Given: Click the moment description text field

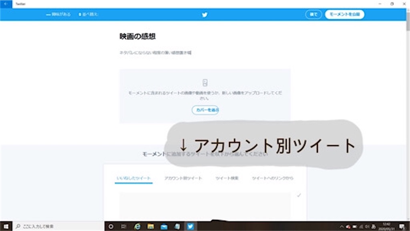Looking at the screenshot, I should 155,53.
